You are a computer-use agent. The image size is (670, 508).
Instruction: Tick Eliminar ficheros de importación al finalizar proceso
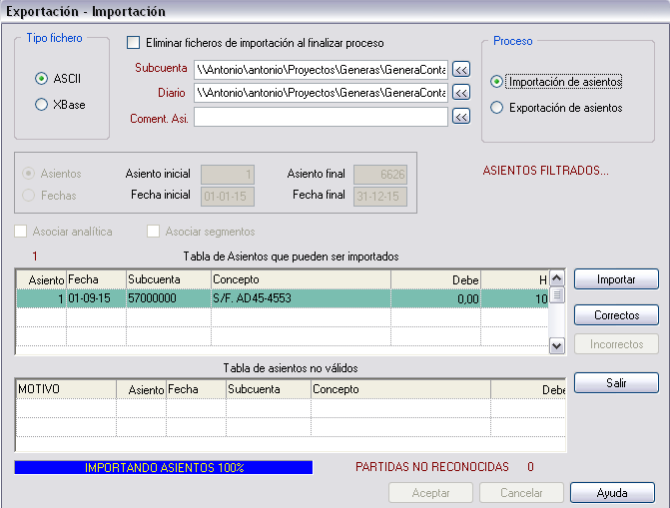click(x=134, y=43)
